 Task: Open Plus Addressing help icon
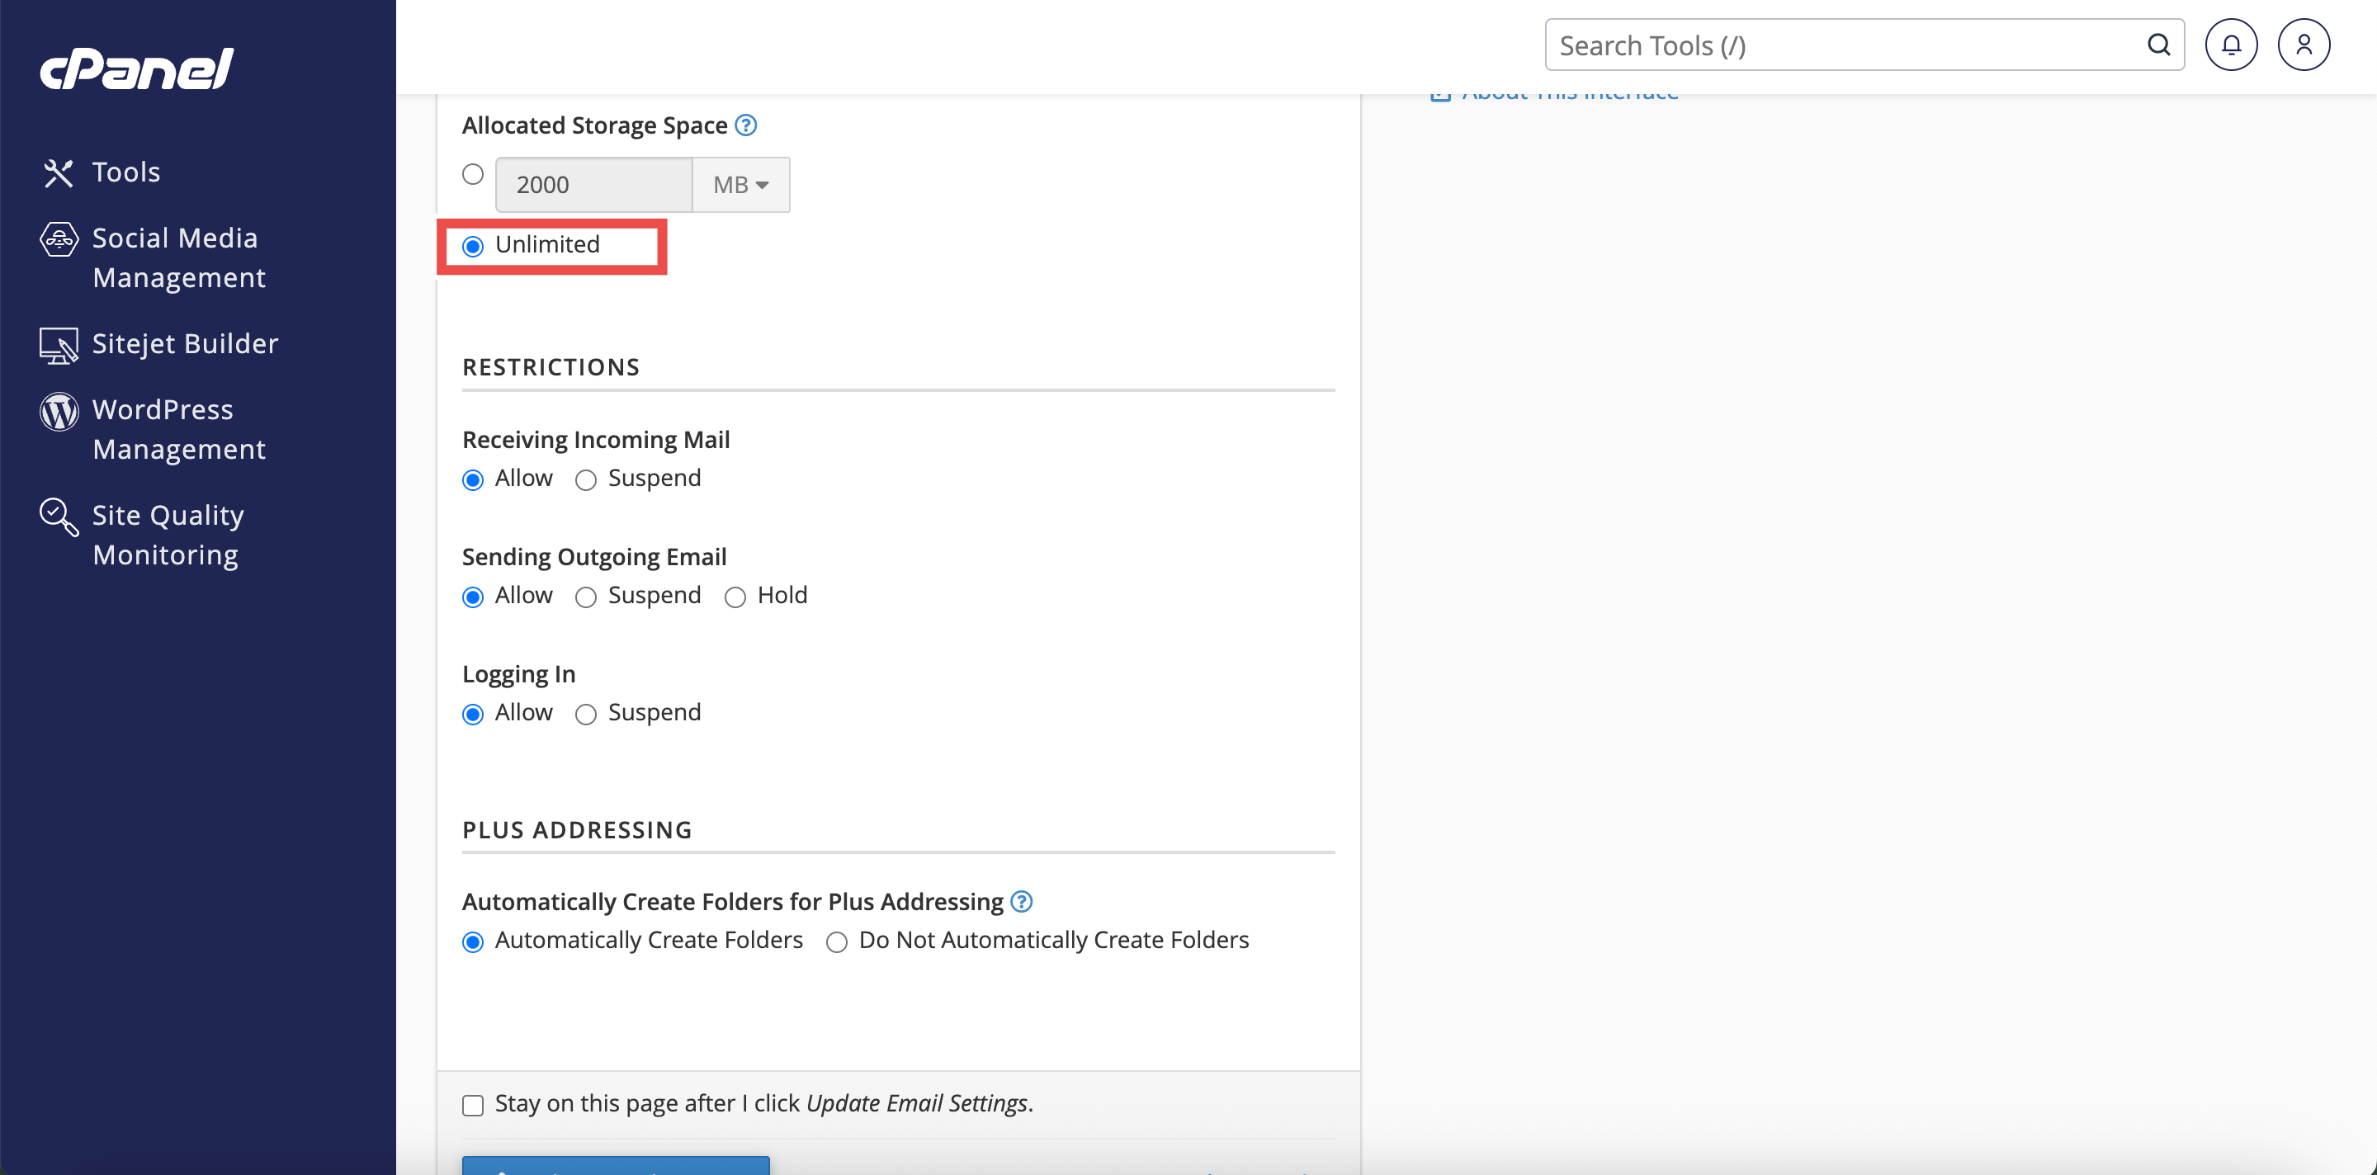pos(1021,901)
